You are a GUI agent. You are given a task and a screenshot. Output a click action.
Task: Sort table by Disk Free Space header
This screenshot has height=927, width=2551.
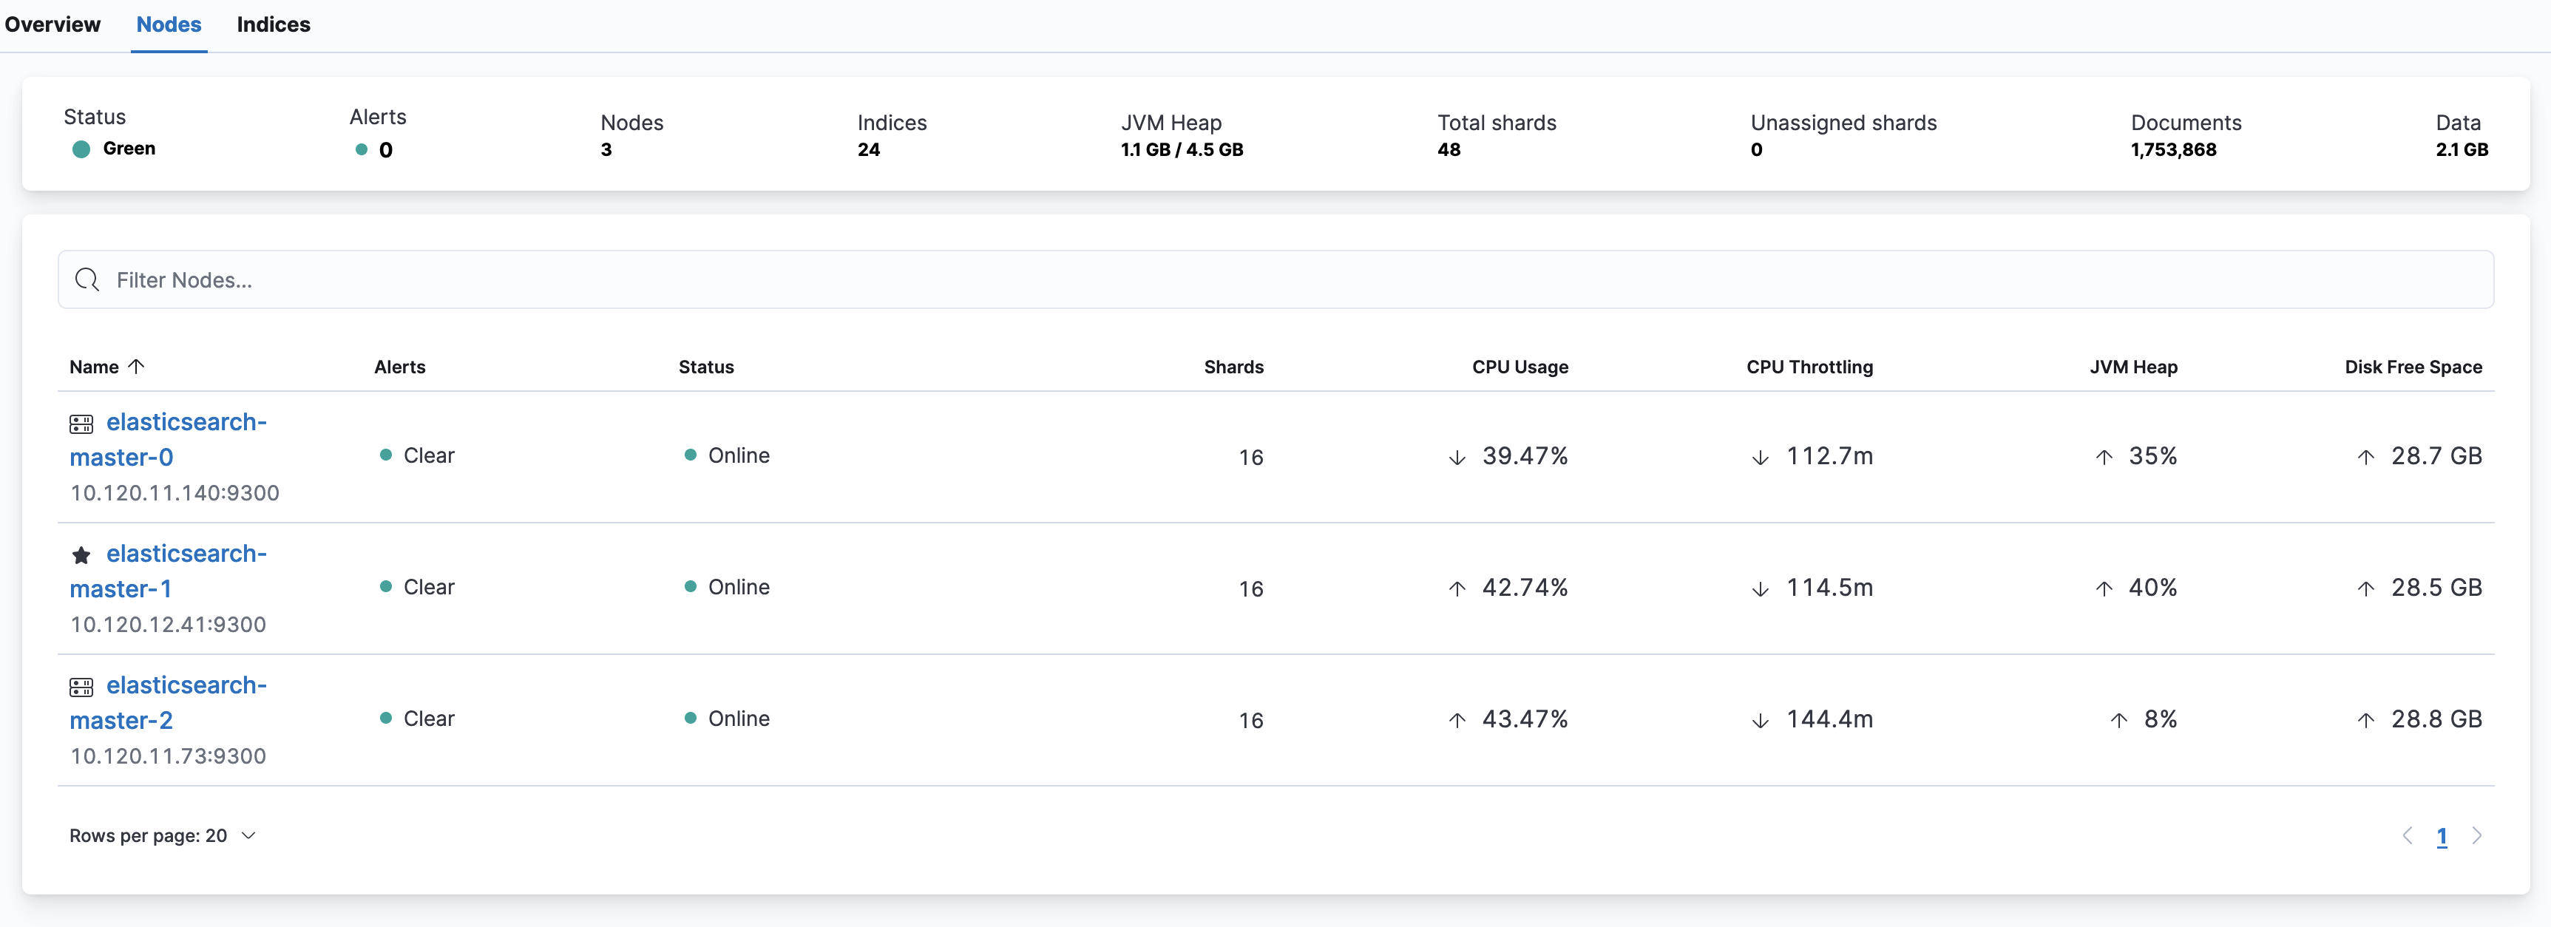[x=2412, y=367]
